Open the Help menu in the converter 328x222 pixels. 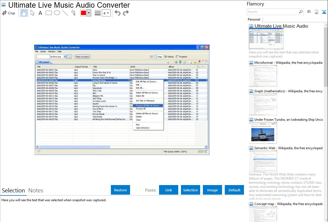pos(59,51)
